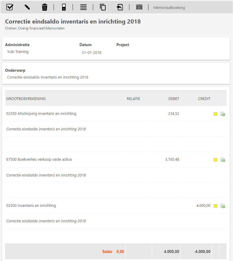Open ledger account 87500 Boekverlies verkoop vaste activa
Screen dimensions: 233x261
pyautogui.click(x=39, y=159)
